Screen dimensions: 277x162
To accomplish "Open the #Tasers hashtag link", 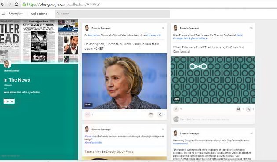I will click(x=88, y=136).
